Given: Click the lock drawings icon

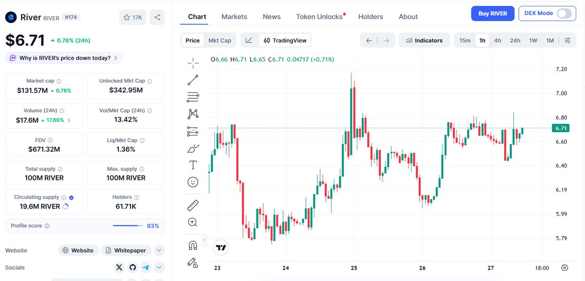Looking at the screenshot, I should (x=193, y=263).
